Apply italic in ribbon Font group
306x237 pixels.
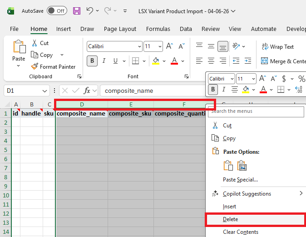[104, 61]
